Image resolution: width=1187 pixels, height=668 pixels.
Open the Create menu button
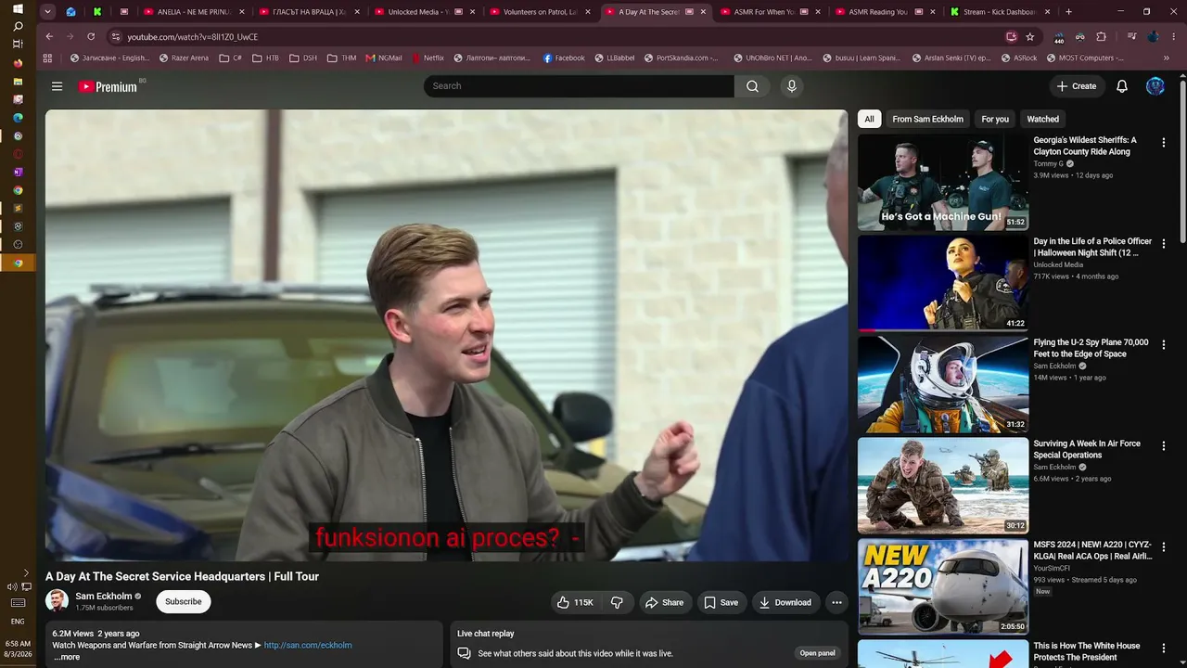pos(1076,86)
